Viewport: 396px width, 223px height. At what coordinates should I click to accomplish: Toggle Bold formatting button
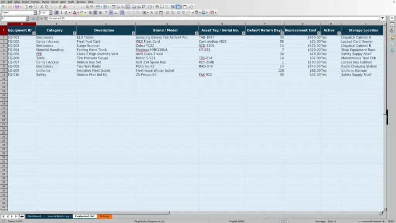point(56,13)
